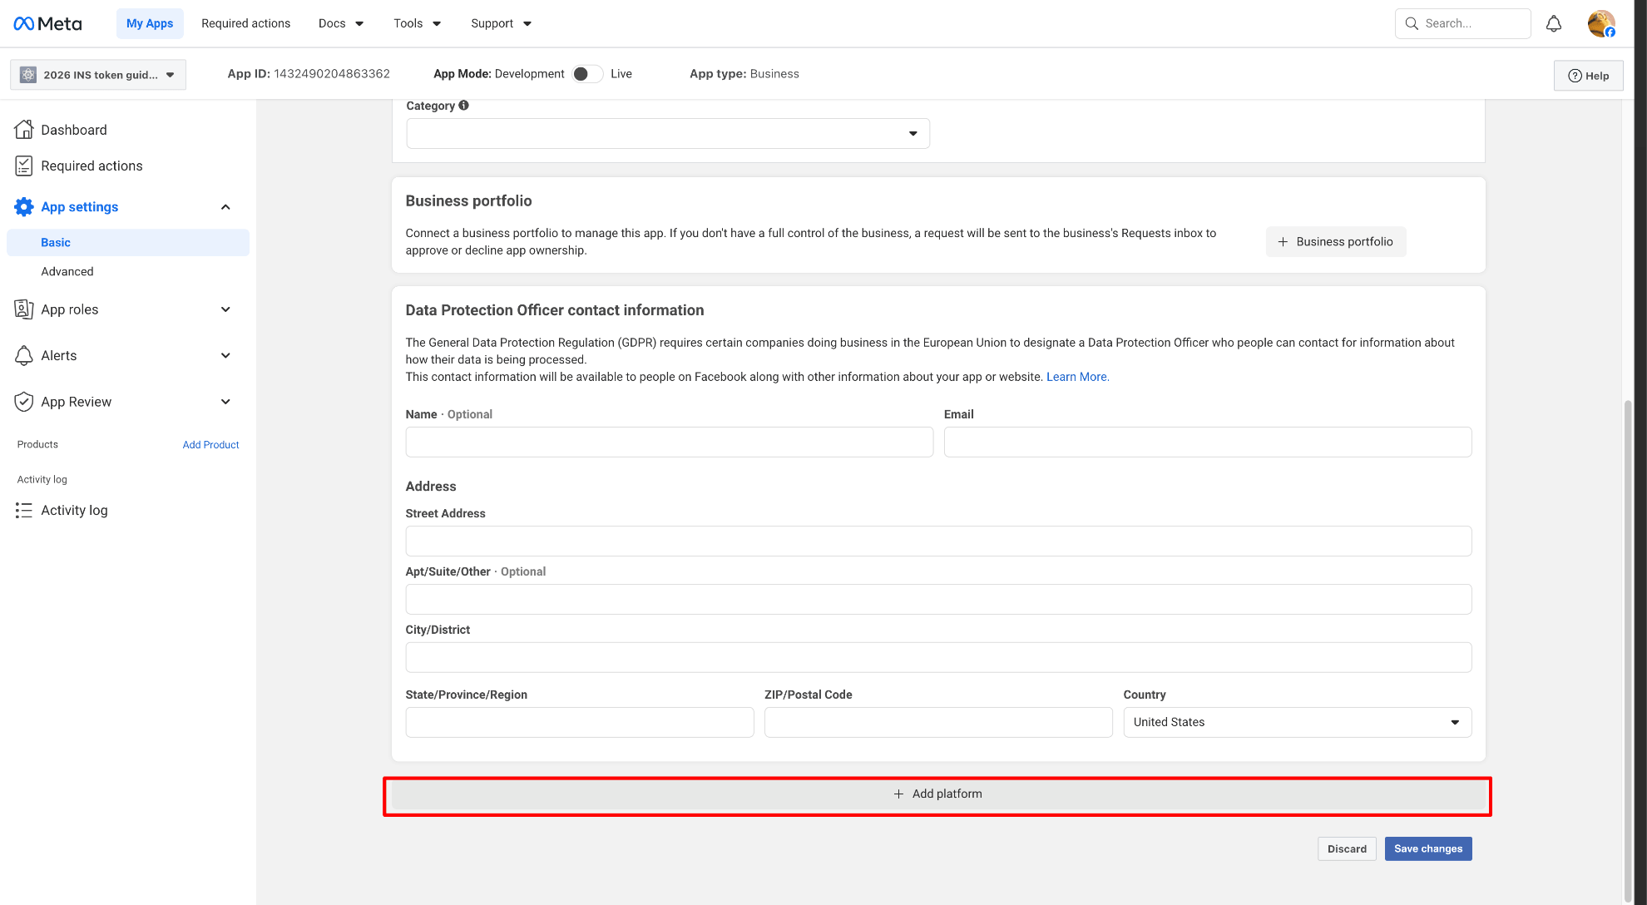Click the App Review shield icon
Screen dimensions: 1647x905
(24, 402)
